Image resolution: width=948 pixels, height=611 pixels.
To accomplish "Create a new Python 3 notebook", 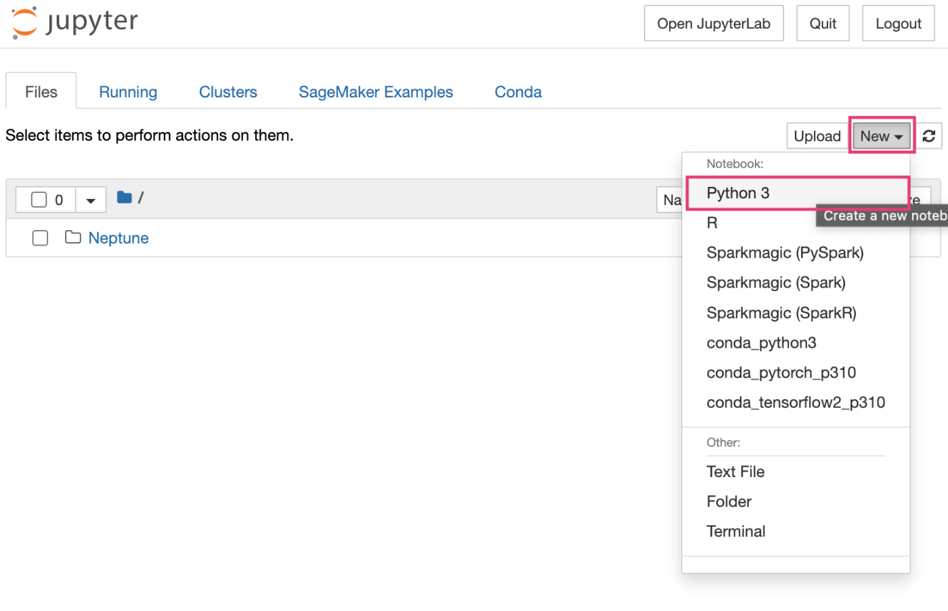I will click(796, 193).
